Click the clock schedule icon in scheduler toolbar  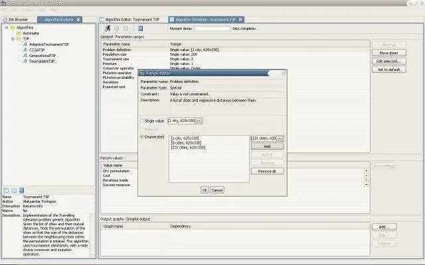coord(117,28)
